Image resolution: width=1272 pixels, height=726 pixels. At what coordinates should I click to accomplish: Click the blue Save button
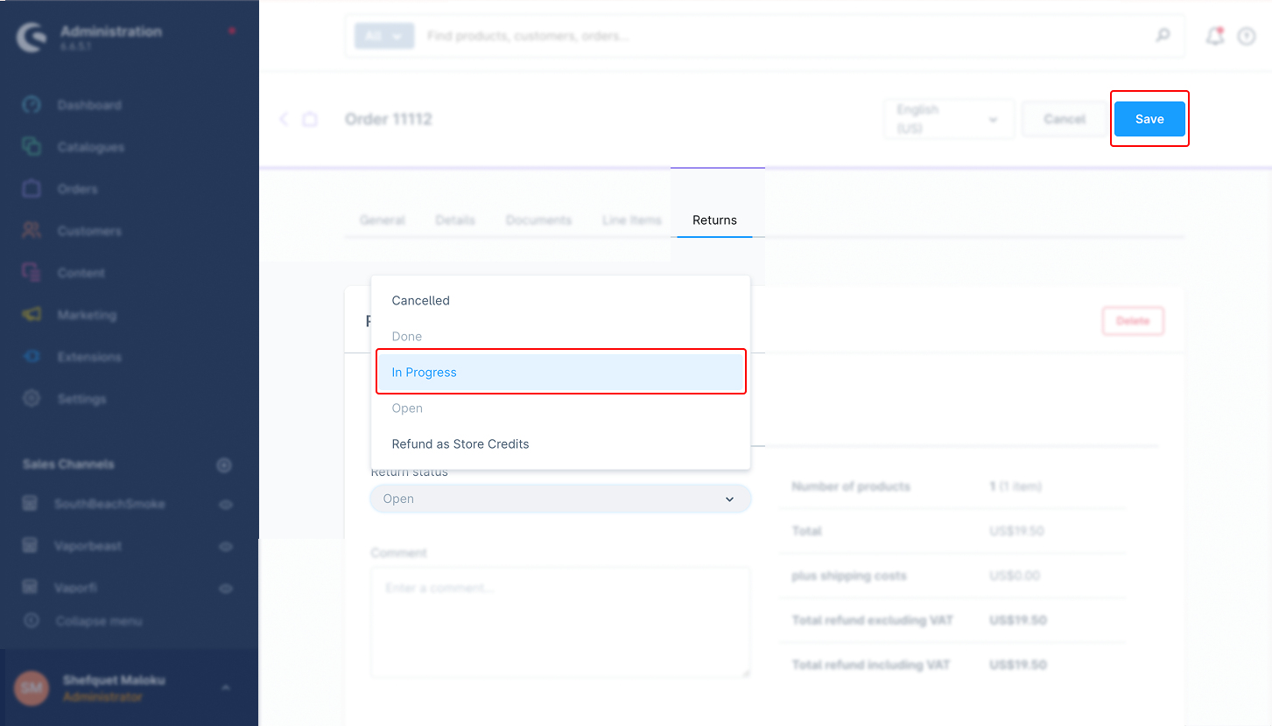tap(1149, 119)
